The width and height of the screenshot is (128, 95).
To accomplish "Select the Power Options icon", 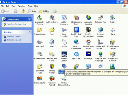I will pyautogui.click(x=40, y=54).
